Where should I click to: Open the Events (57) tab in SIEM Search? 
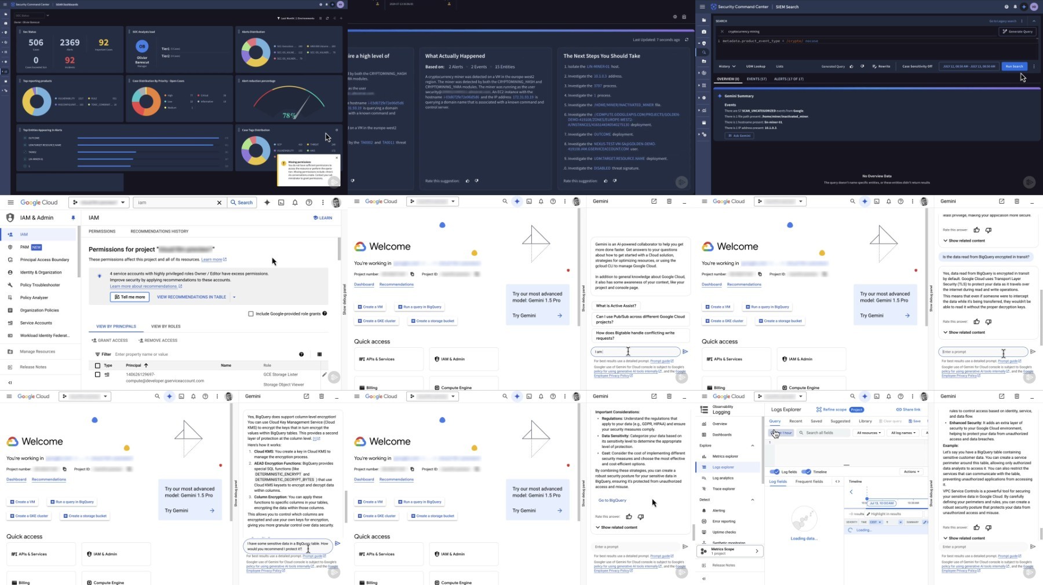756,79
